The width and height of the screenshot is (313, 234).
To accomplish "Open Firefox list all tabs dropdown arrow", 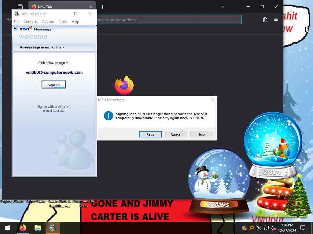I will point(223,7).
